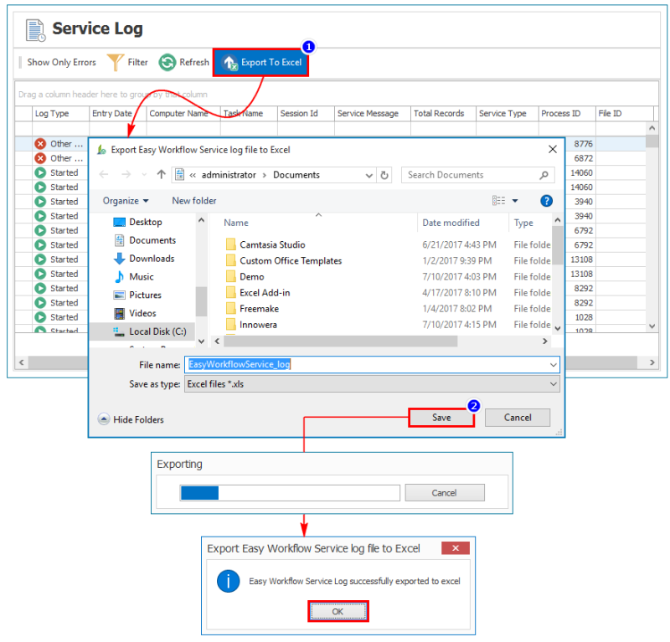This screenshot has width=670, height=642.
Task: Click the Filter funnel icon
Action: pyautogui.click(x=115, y=63)
